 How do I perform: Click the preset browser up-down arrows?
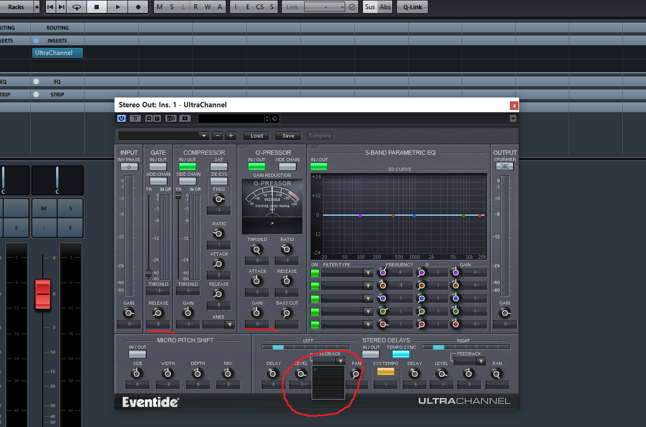(267, 119)
